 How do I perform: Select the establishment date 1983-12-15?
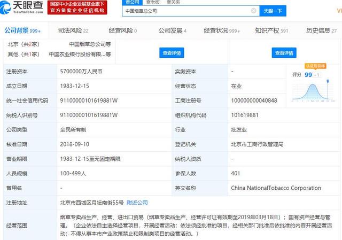pyautogui.click(x=75, y=86)
